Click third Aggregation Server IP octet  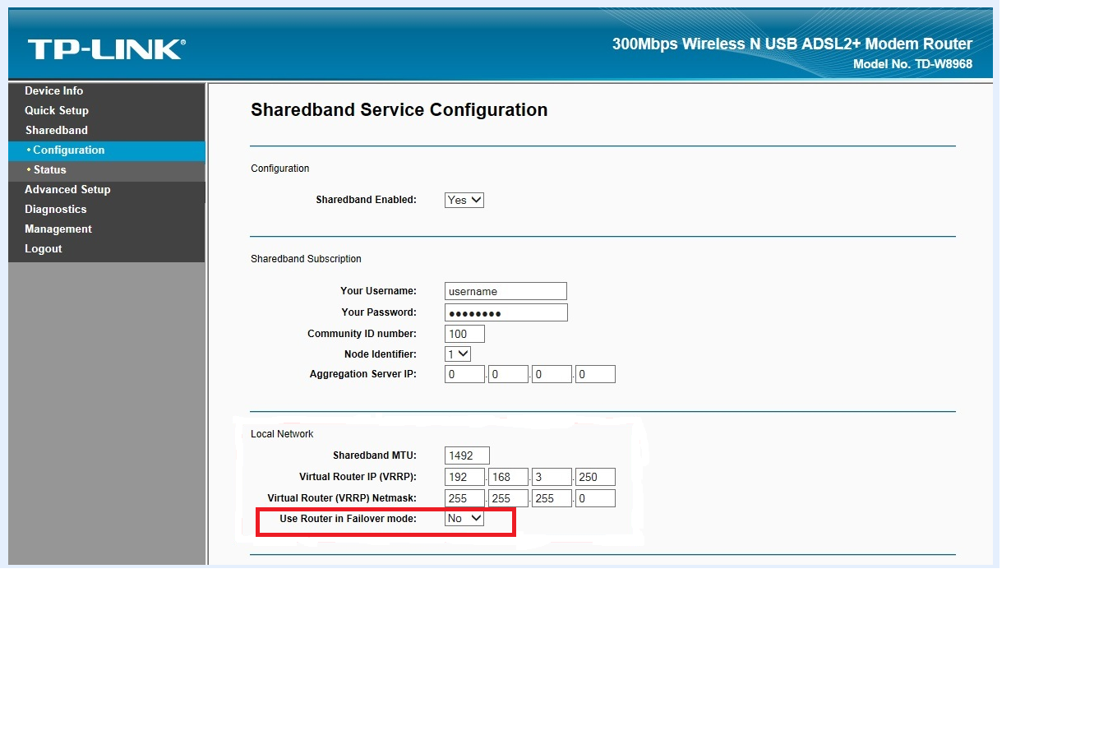coord(552,374)
